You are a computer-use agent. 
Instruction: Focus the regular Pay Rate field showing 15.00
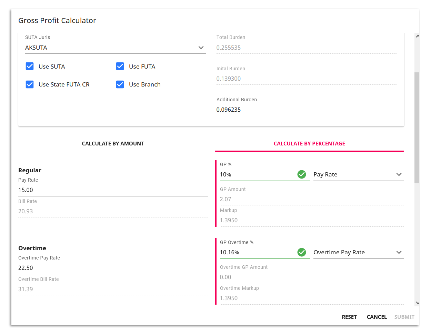pos(113,190)
